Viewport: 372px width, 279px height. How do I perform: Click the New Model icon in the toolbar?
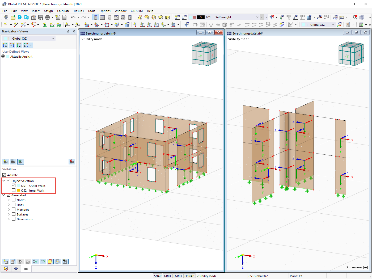(6, 17)
